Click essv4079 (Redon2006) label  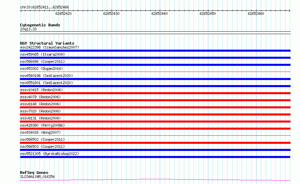click(x=40, y=97)
